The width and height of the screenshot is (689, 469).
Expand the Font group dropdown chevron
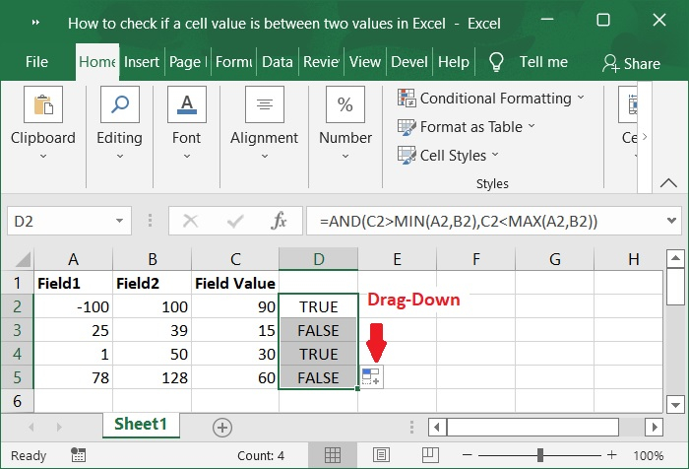tap(187, 157)
